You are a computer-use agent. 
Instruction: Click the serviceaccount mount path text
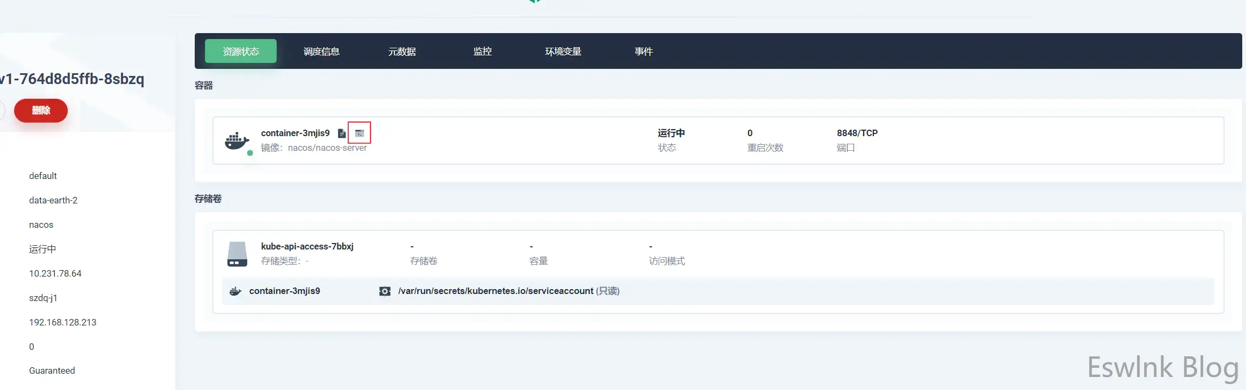coord(495,291)
